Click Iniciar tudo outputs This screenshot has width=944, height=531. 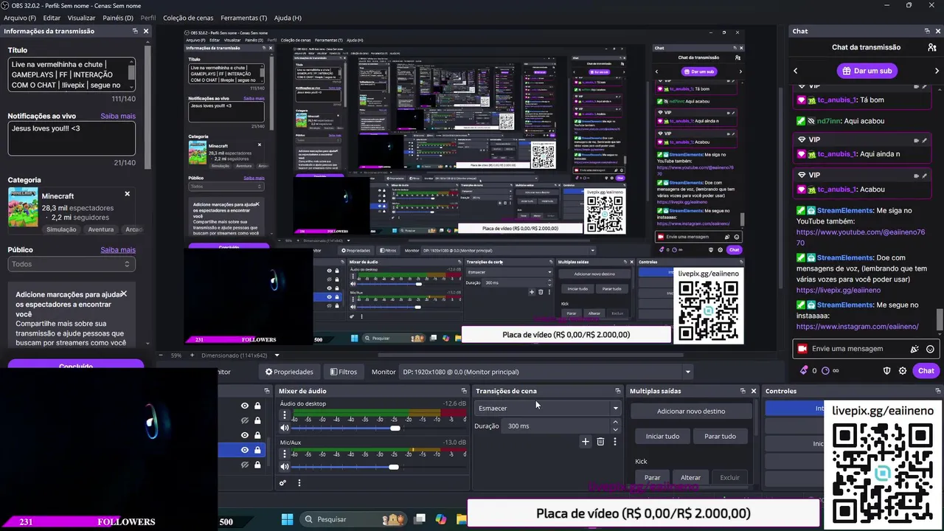click(x=662, y=436)
